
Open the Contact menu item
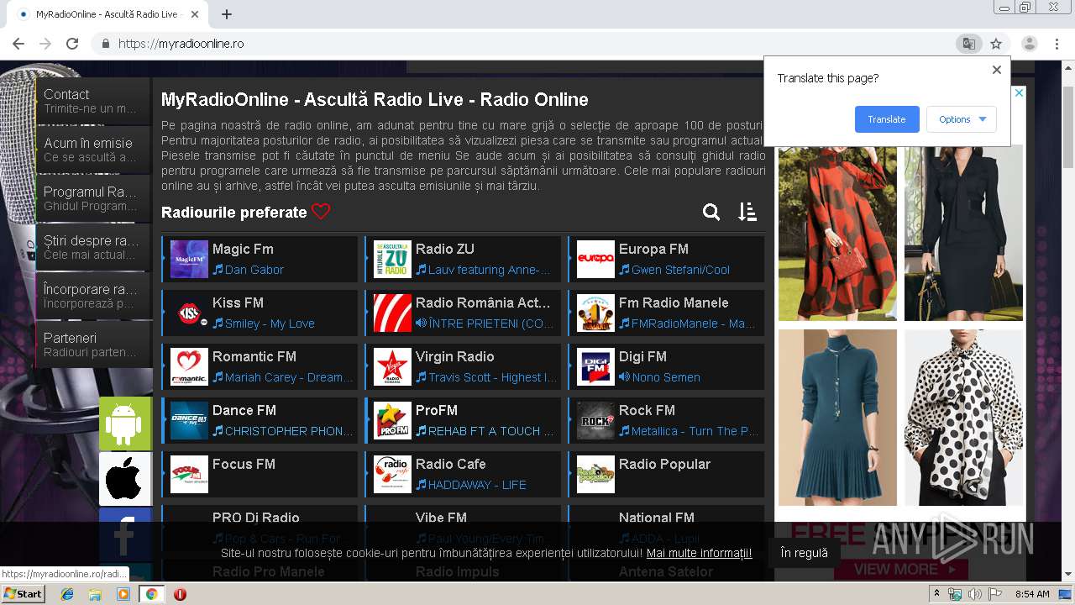click(x=93, y=101)
